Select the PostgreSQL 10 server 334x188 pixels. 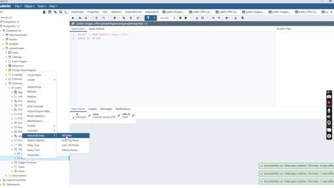[11, 22]
